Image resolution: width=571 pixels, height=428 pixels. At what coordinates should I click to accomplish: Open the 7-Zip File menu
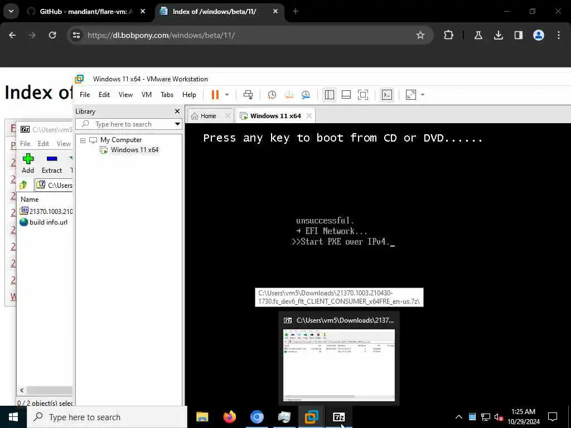25,144
